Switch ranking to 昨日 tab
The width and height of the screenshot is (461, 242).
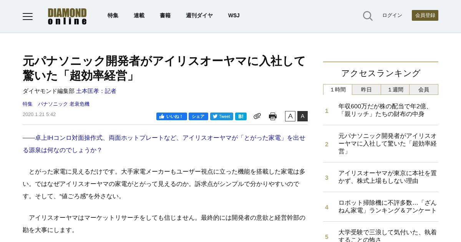pyautogui.click(x=366, y=90)
